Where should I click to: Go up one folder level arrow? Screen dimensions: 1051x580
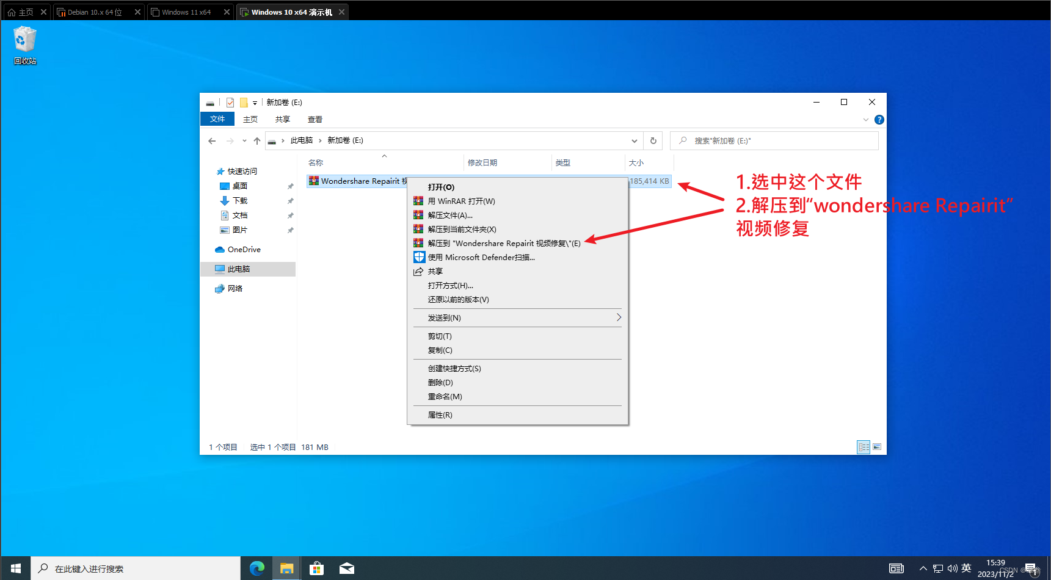[x=257, y=140]
